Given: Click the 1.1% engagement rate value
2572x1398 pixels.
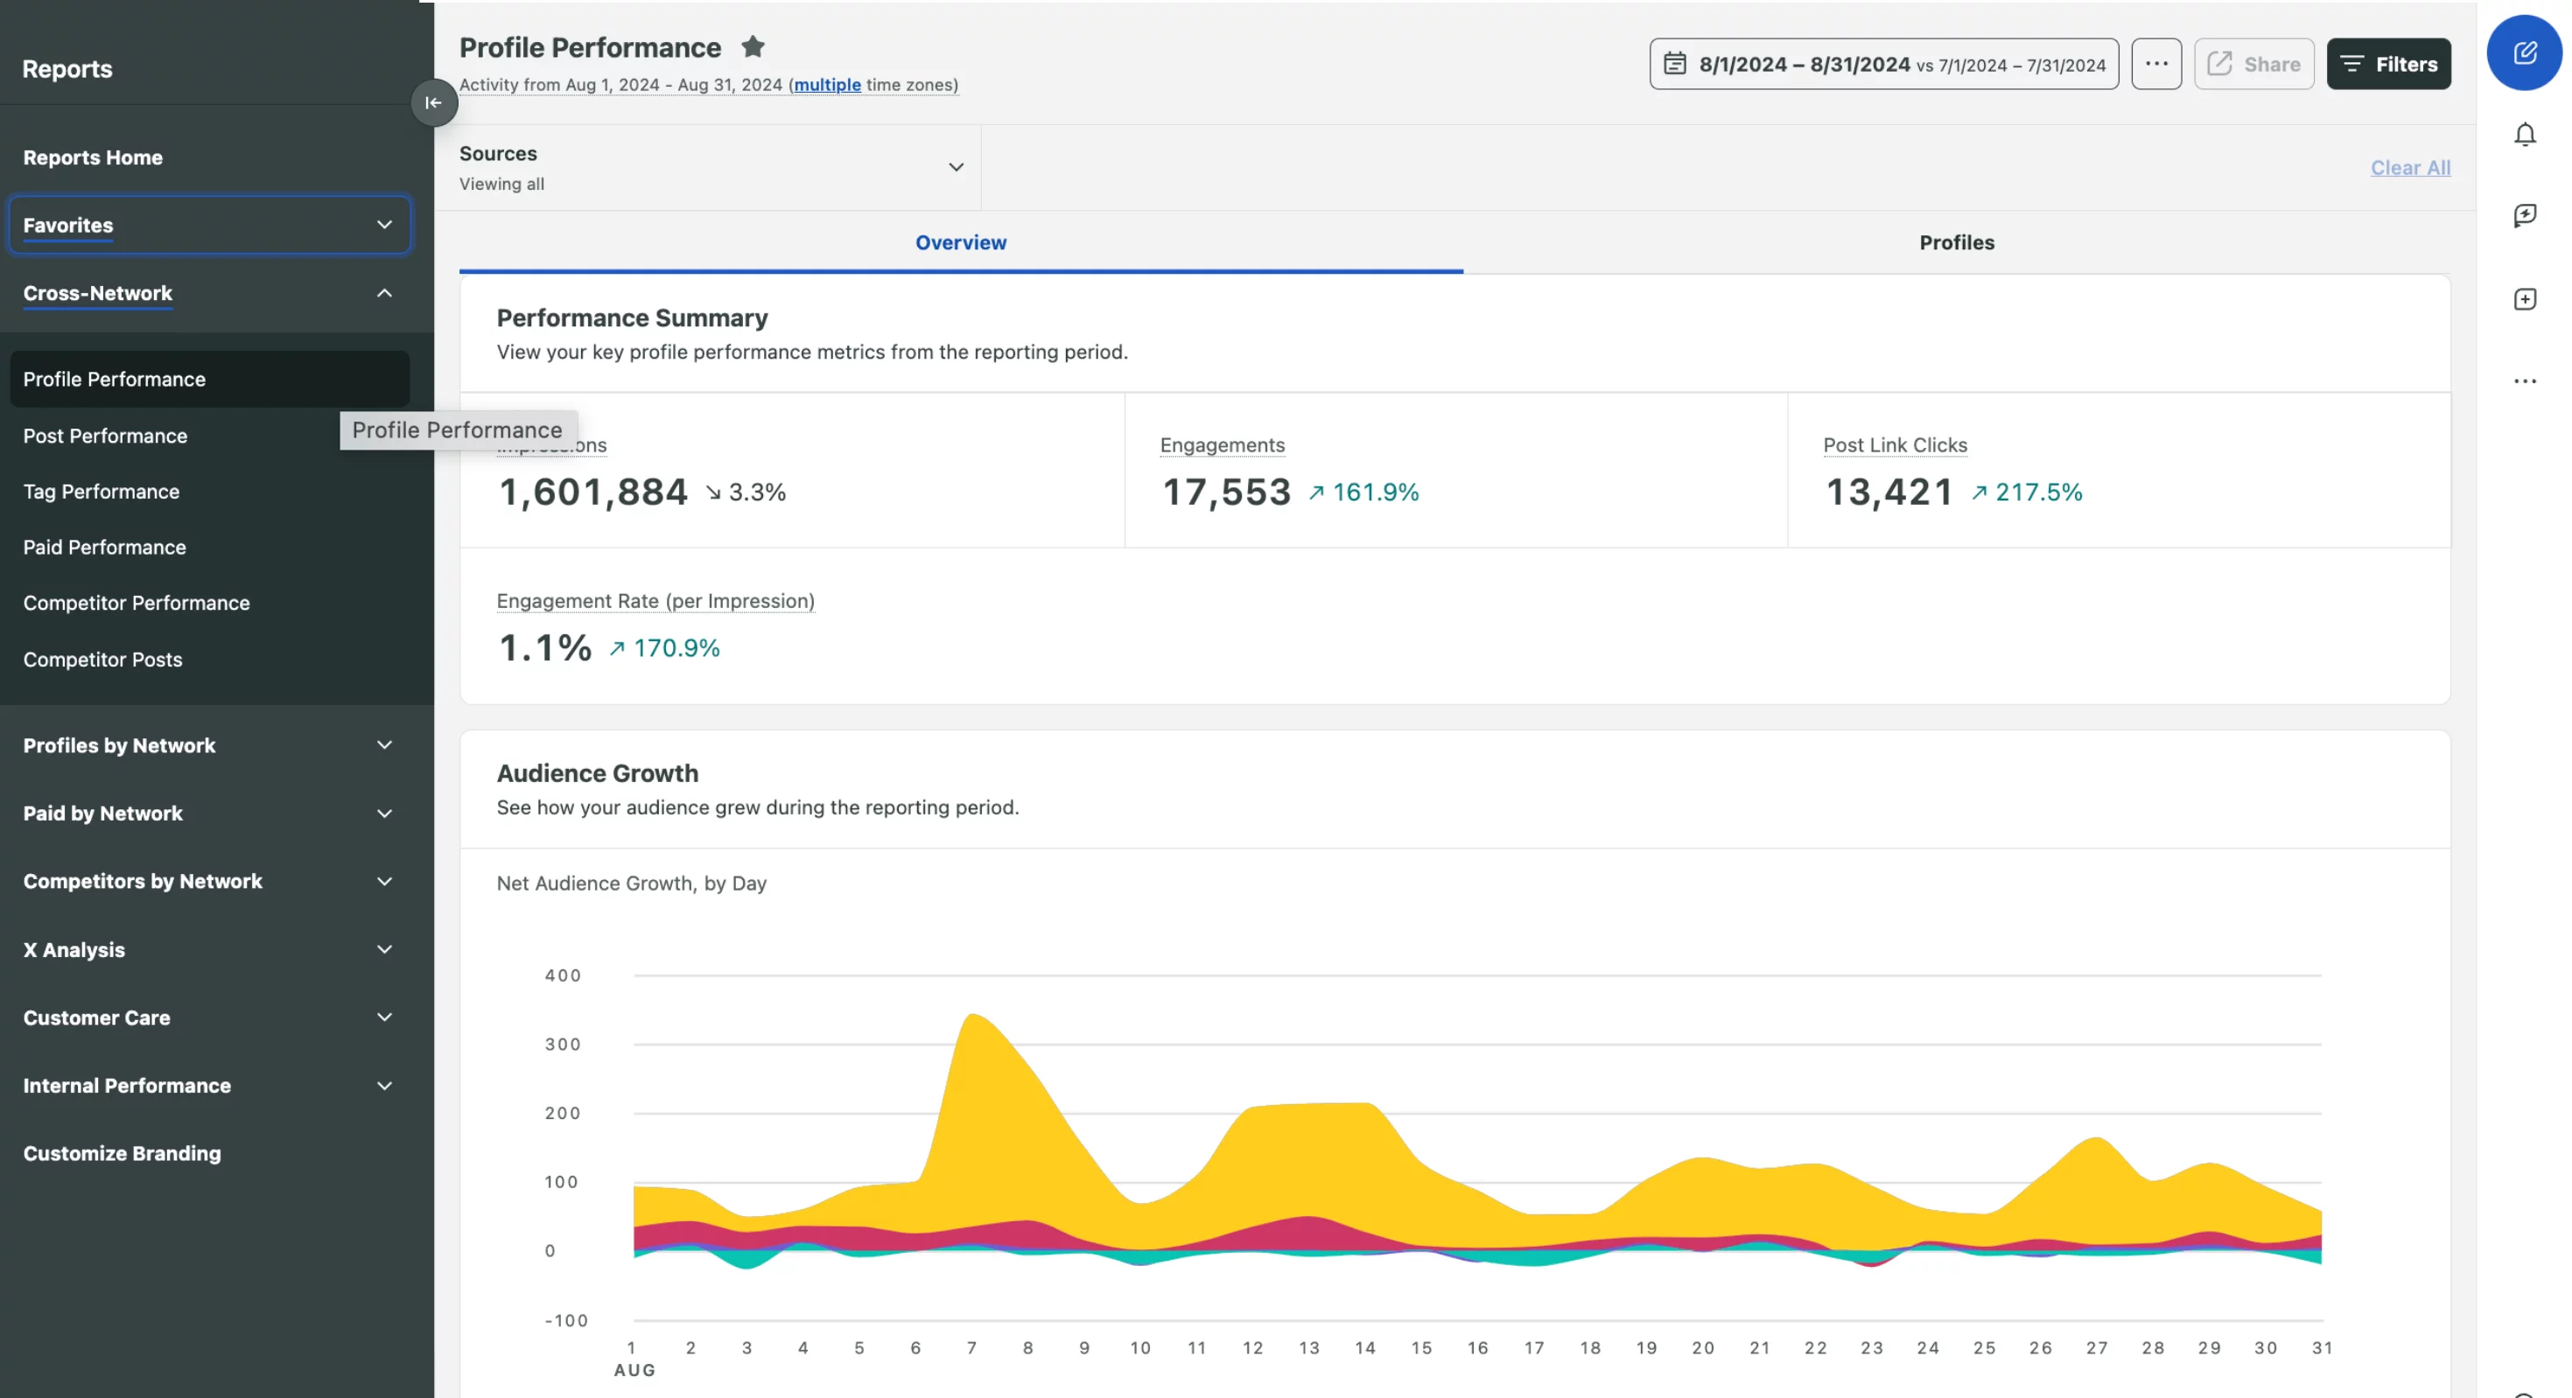Looking at the screenshot, I should point(545,647).
